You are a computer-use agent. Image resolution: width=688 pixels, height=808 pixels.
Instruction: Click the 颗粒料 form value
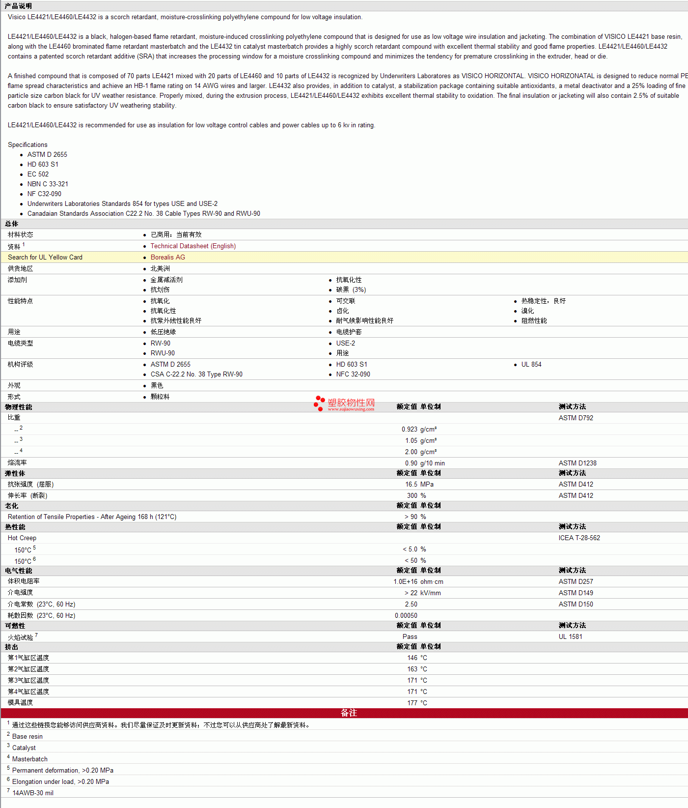(160, 397)
